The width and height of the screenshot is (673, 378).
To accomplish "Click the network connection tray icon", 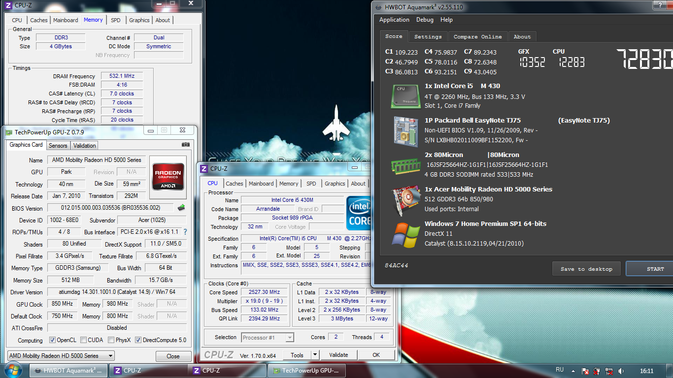I will 609,371.
